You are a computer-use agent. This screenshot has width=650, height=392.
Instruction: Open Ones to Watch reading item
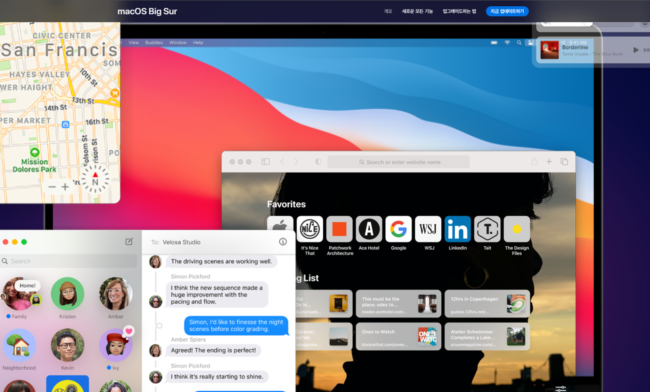[x=398, y=336]
